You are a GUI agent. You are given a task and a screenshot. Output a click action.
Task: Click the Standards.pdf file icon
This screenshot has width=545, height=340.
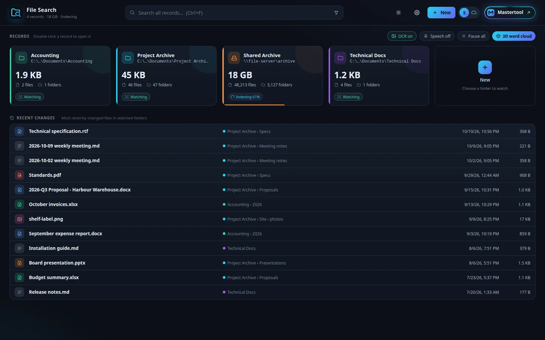tap(19, 175)
